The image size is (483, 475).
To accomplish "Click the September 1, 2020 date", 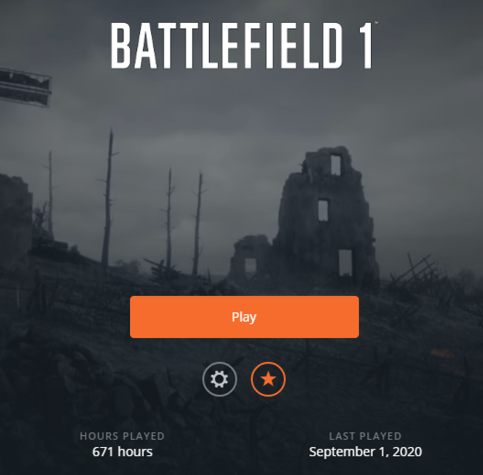I will click(365, 452).
